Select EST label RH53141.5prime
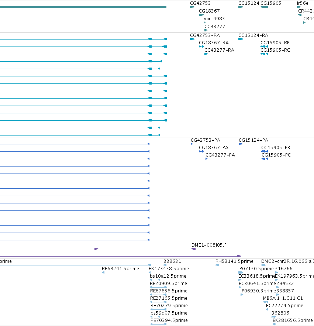Screen dimensions: 314x326 (234, 261)
